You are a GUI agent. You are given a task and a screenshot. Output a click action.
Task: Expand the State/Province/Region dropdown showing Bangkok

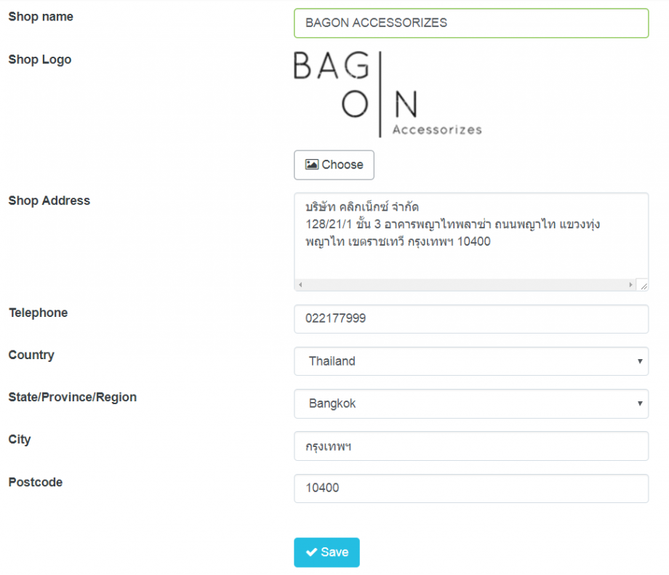coord(471,403)
